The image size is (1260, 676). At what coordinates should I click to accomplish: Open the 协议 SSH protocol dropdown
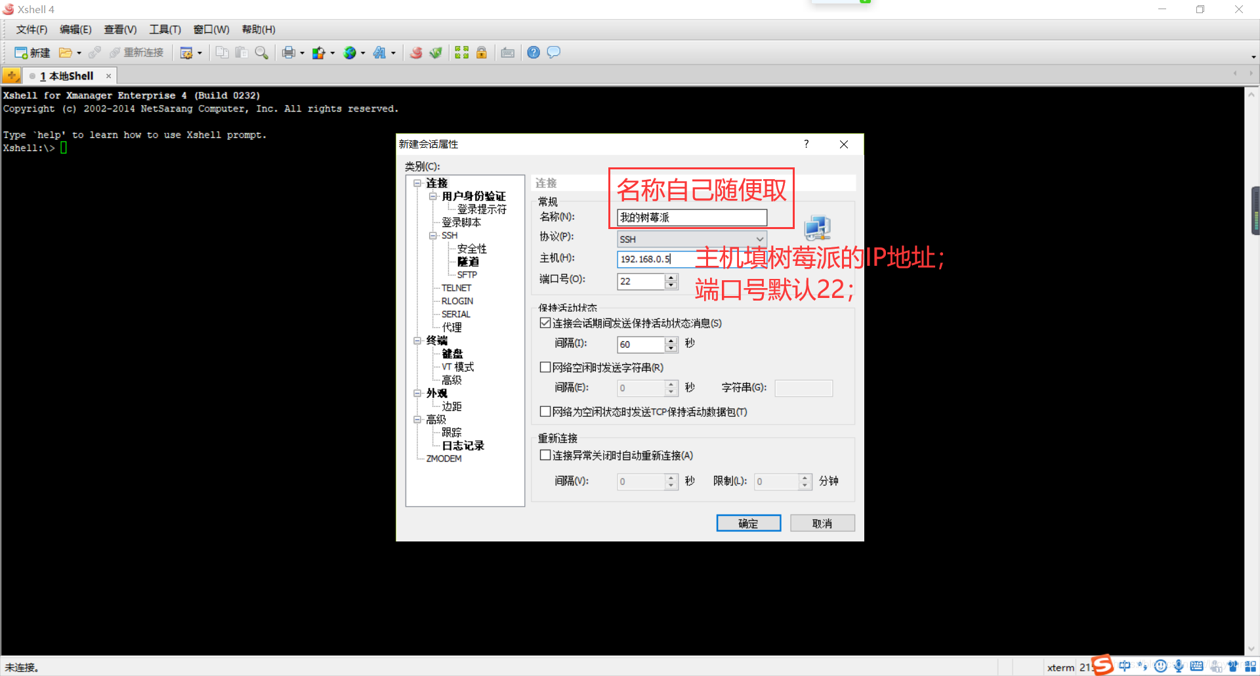point(692,239)
